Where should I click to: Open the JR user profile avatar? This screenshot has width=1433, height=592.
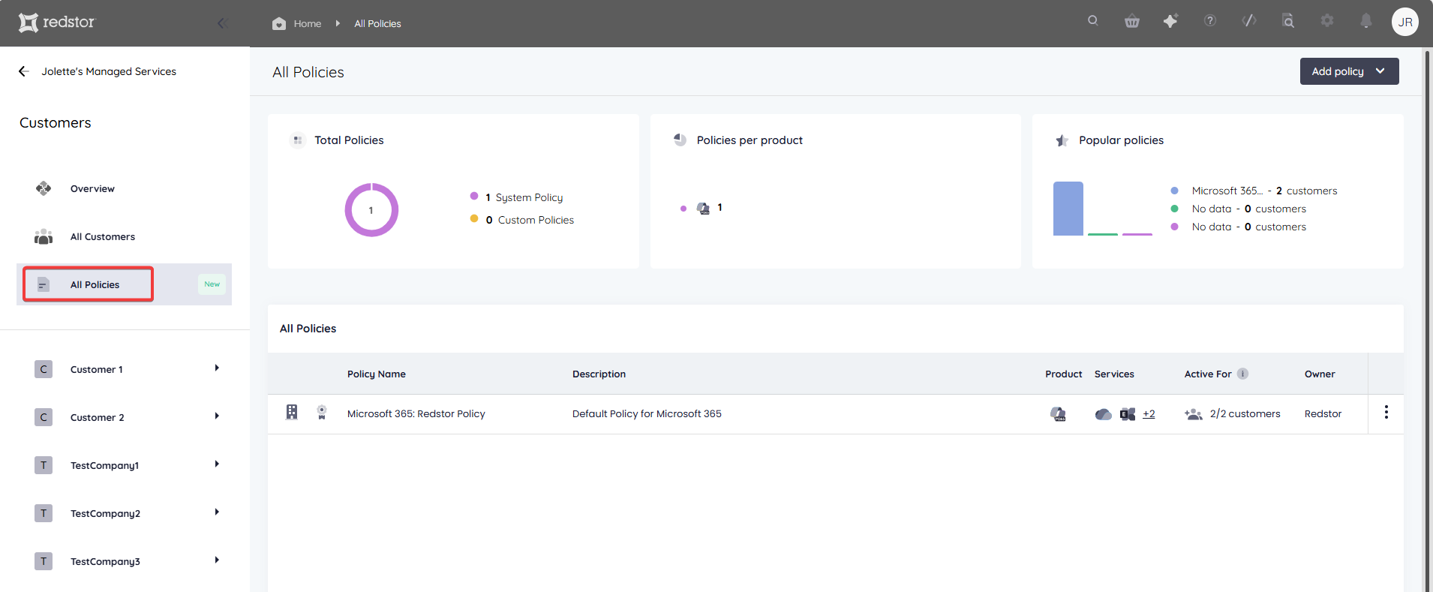pyautogui.click(x=1405, y=22)
